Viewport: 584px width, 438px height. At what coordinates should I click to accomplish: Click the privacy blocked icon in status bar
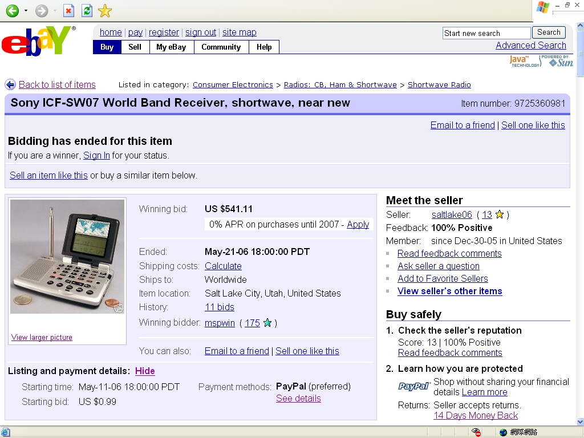(x=477, y=432)
